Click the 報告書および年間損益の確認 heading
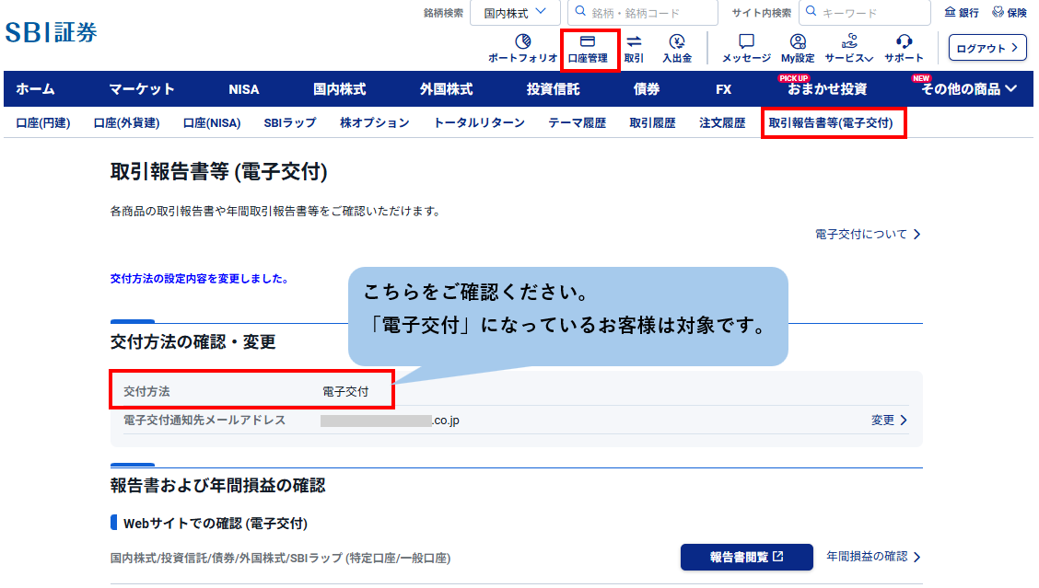Viewport: 1039px width, 588px height. (218, 485)
